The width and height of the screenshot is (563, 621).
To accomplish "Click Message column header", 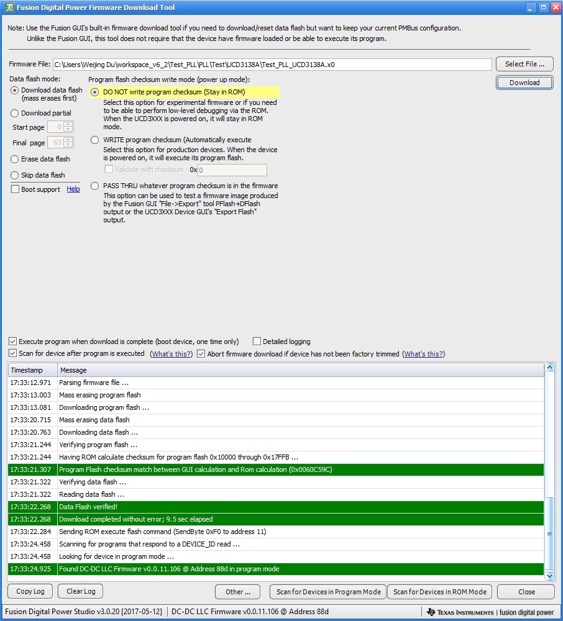I will (301, 370).
